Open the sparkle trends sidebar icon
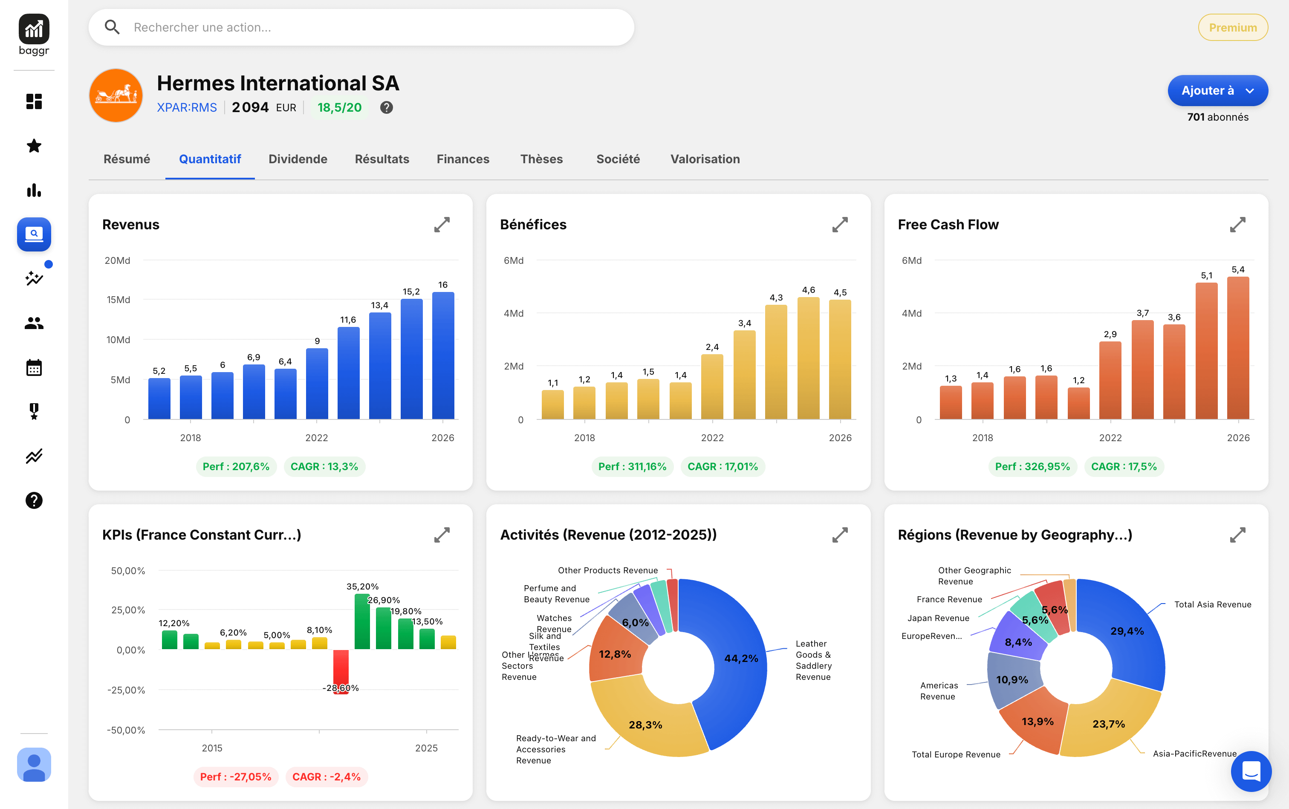 34,278
